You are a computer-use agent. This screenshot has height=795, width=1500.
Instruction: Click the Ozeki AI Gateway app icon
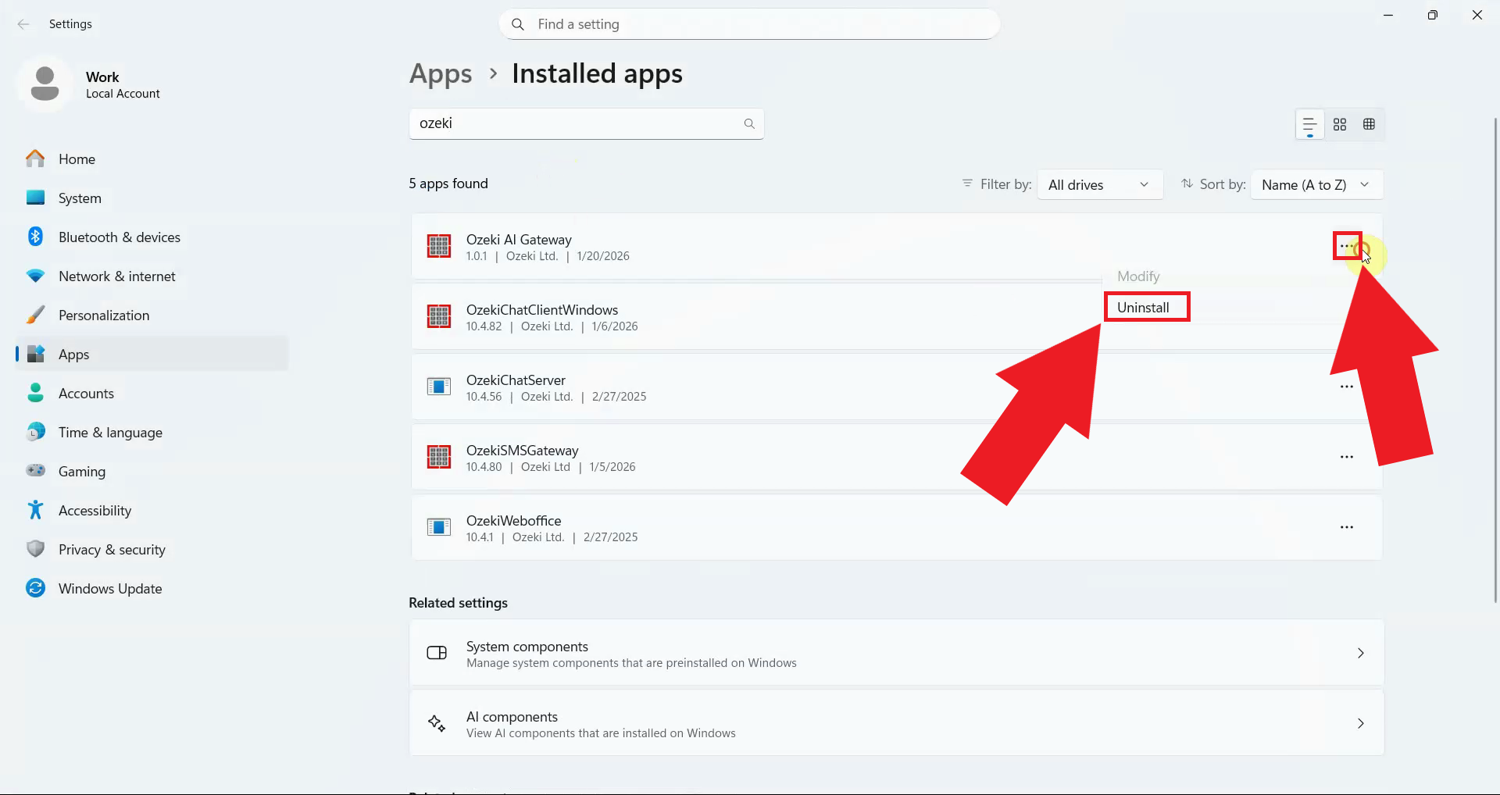439,245
